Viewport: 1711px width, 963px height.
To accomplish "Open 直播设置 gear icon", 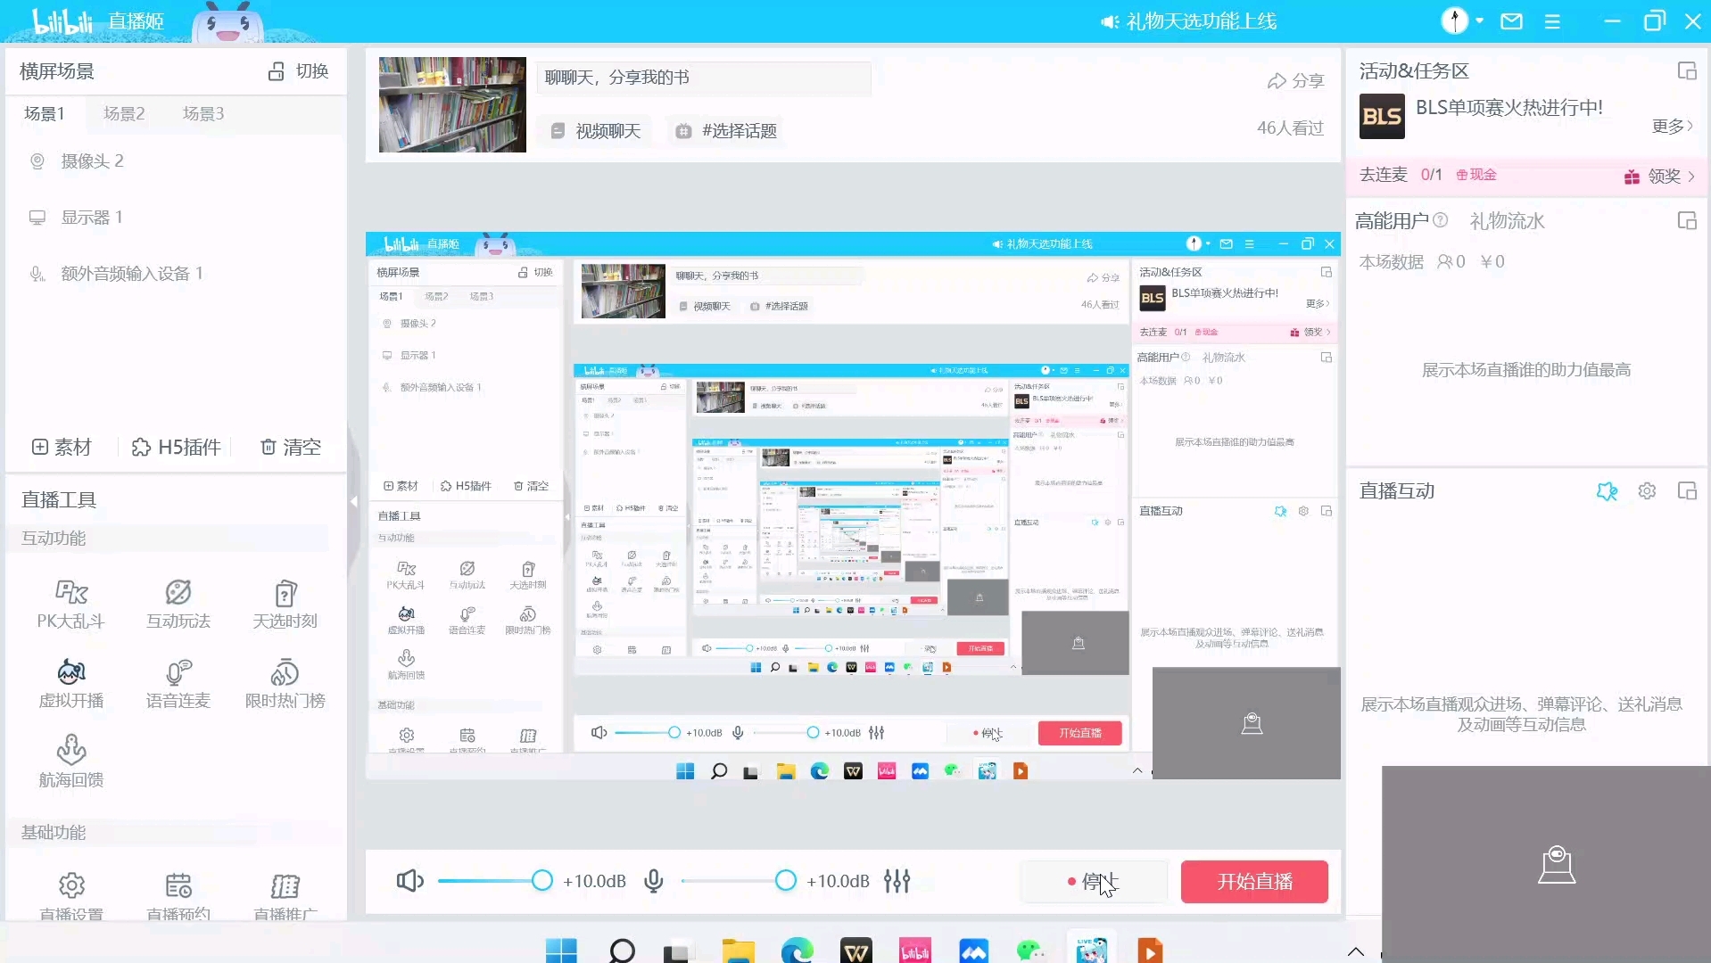I will pos(71,885).
